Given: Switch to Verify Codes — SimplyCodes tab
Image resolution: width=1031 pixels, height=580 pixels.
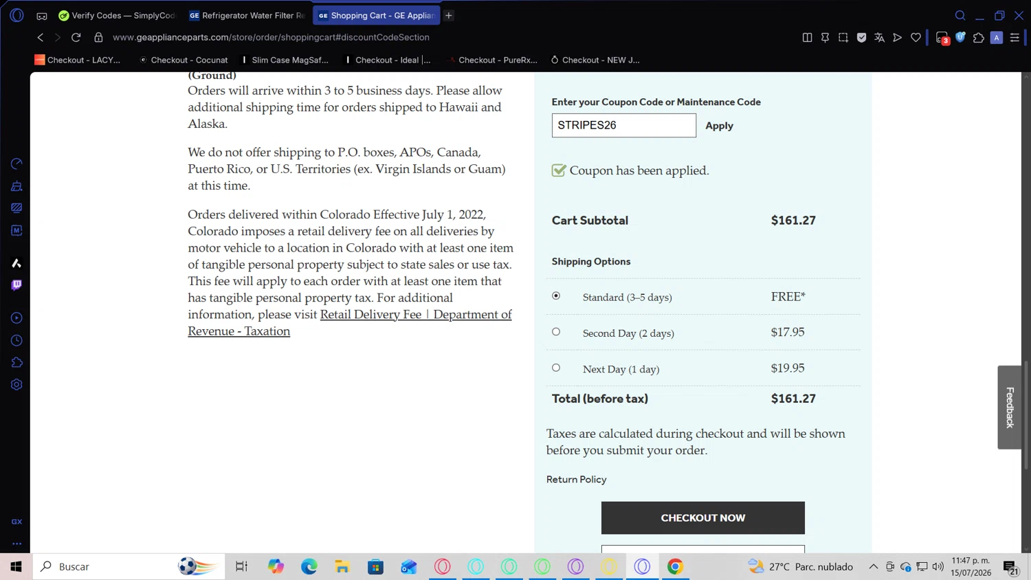Looking at the screenshot, I should (x=117, y=15).
